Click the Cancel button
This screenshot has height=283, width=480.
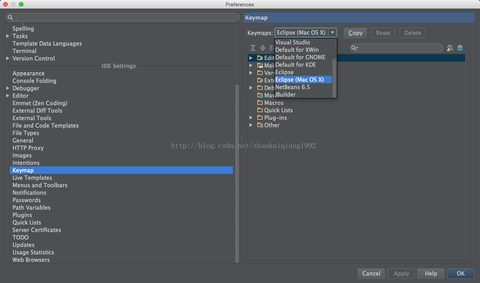[x=371, y=274]
